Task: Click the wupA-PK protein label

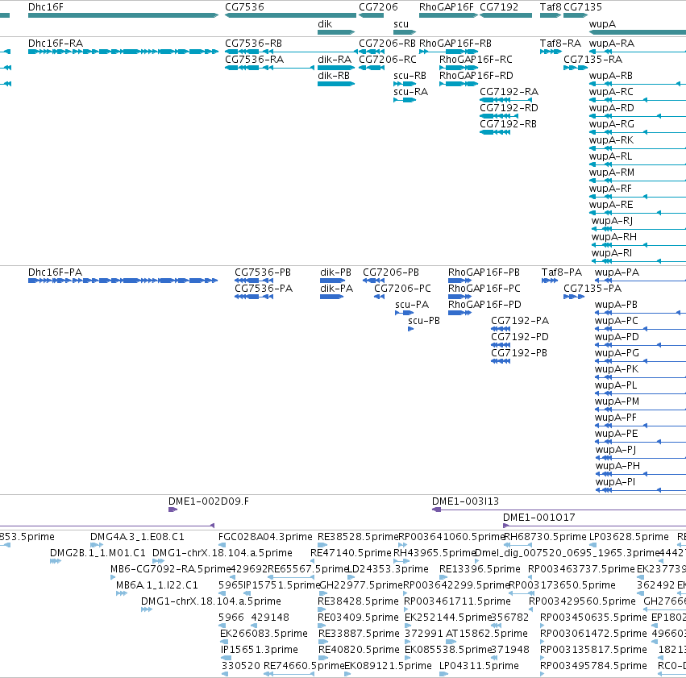Action: [617, 369]
